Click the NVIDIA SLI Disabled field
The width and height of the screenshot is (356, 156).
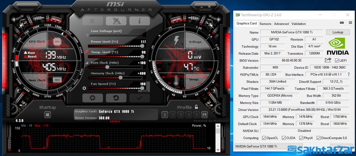[305, 131]
